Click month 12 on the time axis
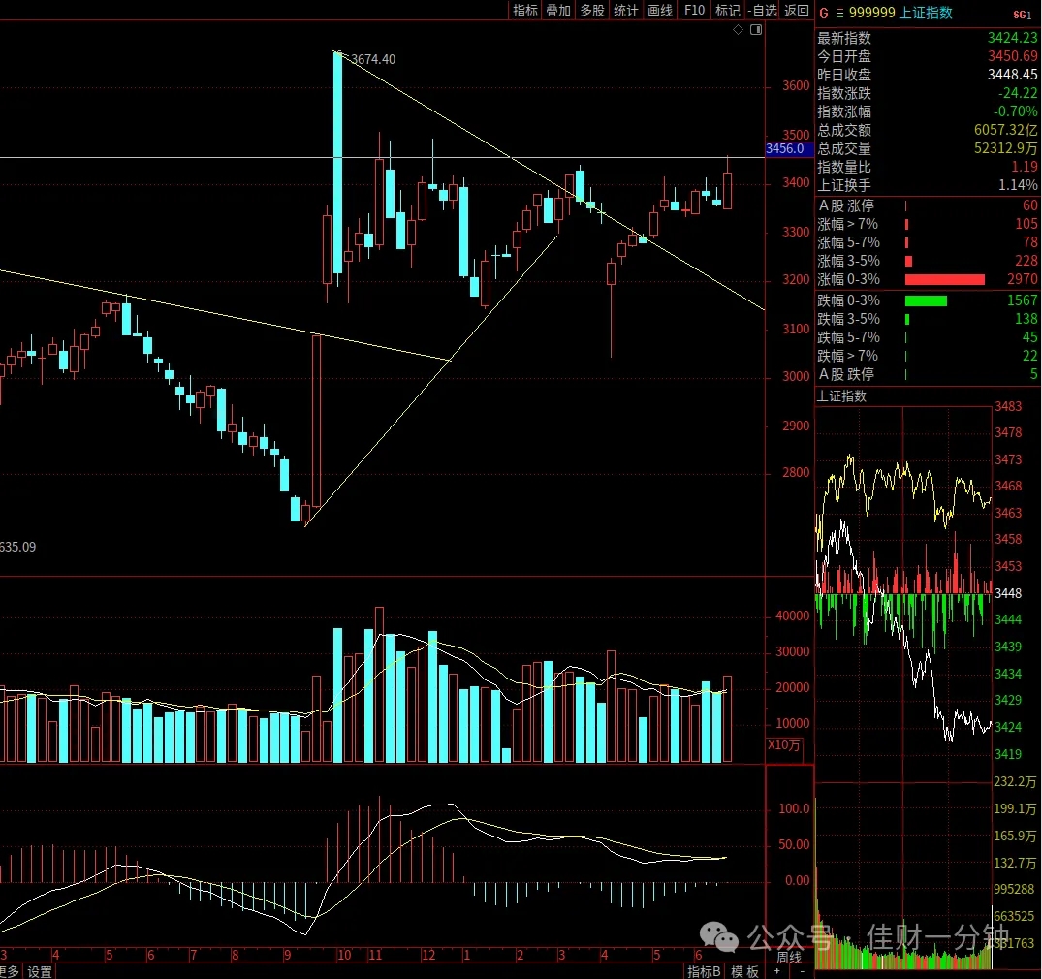 (428, 955)
